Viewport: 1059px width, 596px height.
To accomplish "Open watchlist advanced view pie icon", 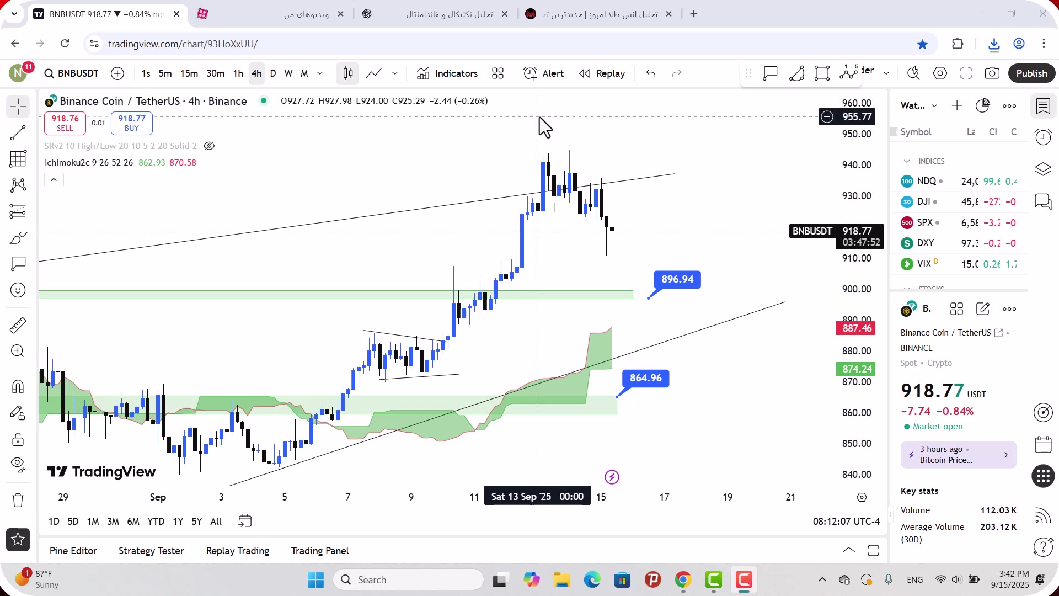I will pyautogui.click(x=983, y=105).
